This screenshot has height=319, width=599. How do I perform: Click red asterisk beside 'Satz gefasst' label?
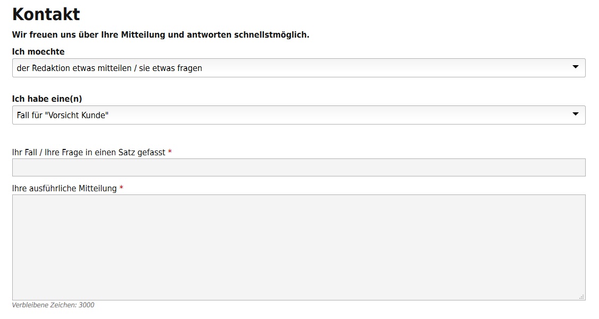click(170, 152)
